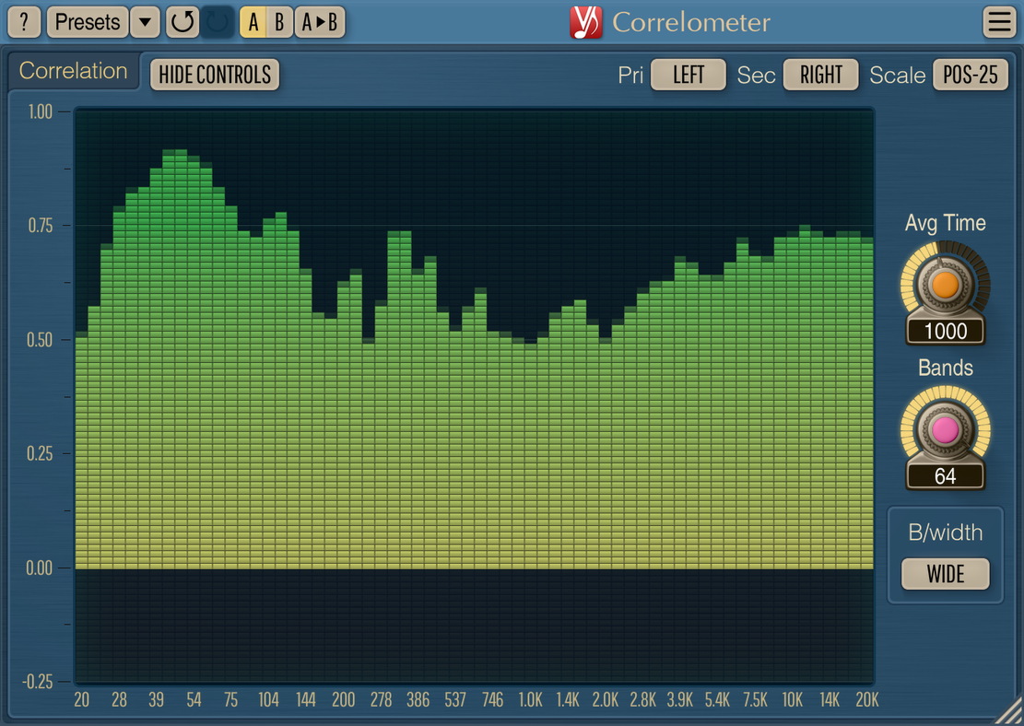Click the Voxengo logo icon

pos(585,22)
